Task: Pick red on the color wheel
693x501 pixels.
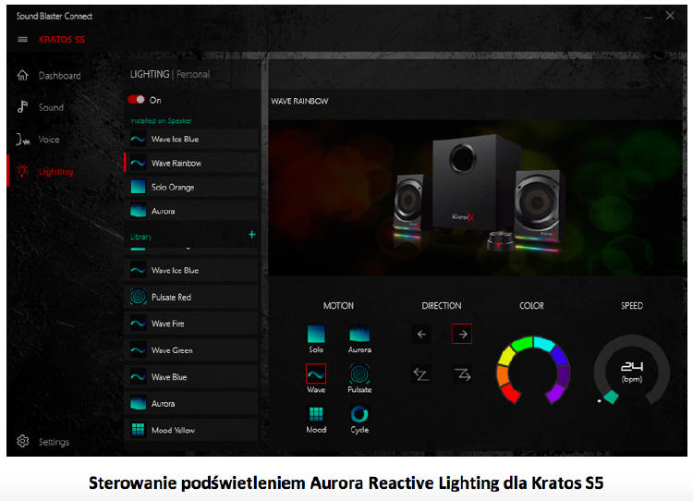Action: [510, 392]
